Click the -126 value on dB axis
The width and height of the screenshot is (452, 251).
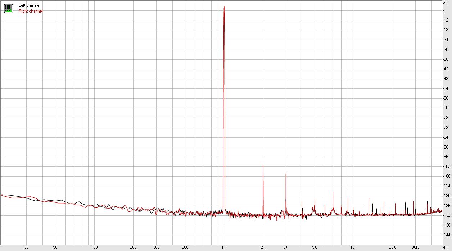tap(447, 205)
